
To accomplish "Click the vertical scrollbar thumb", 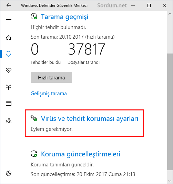I will tap(170, 112).
